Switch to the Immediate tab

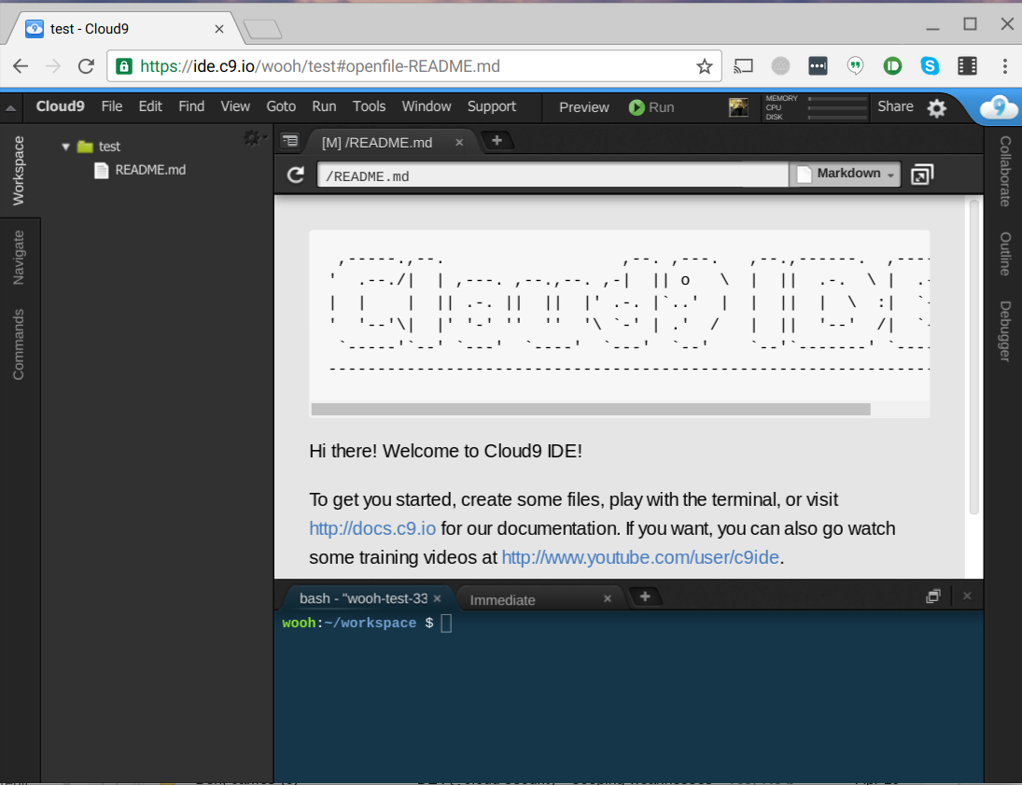(x=502, y=600)
